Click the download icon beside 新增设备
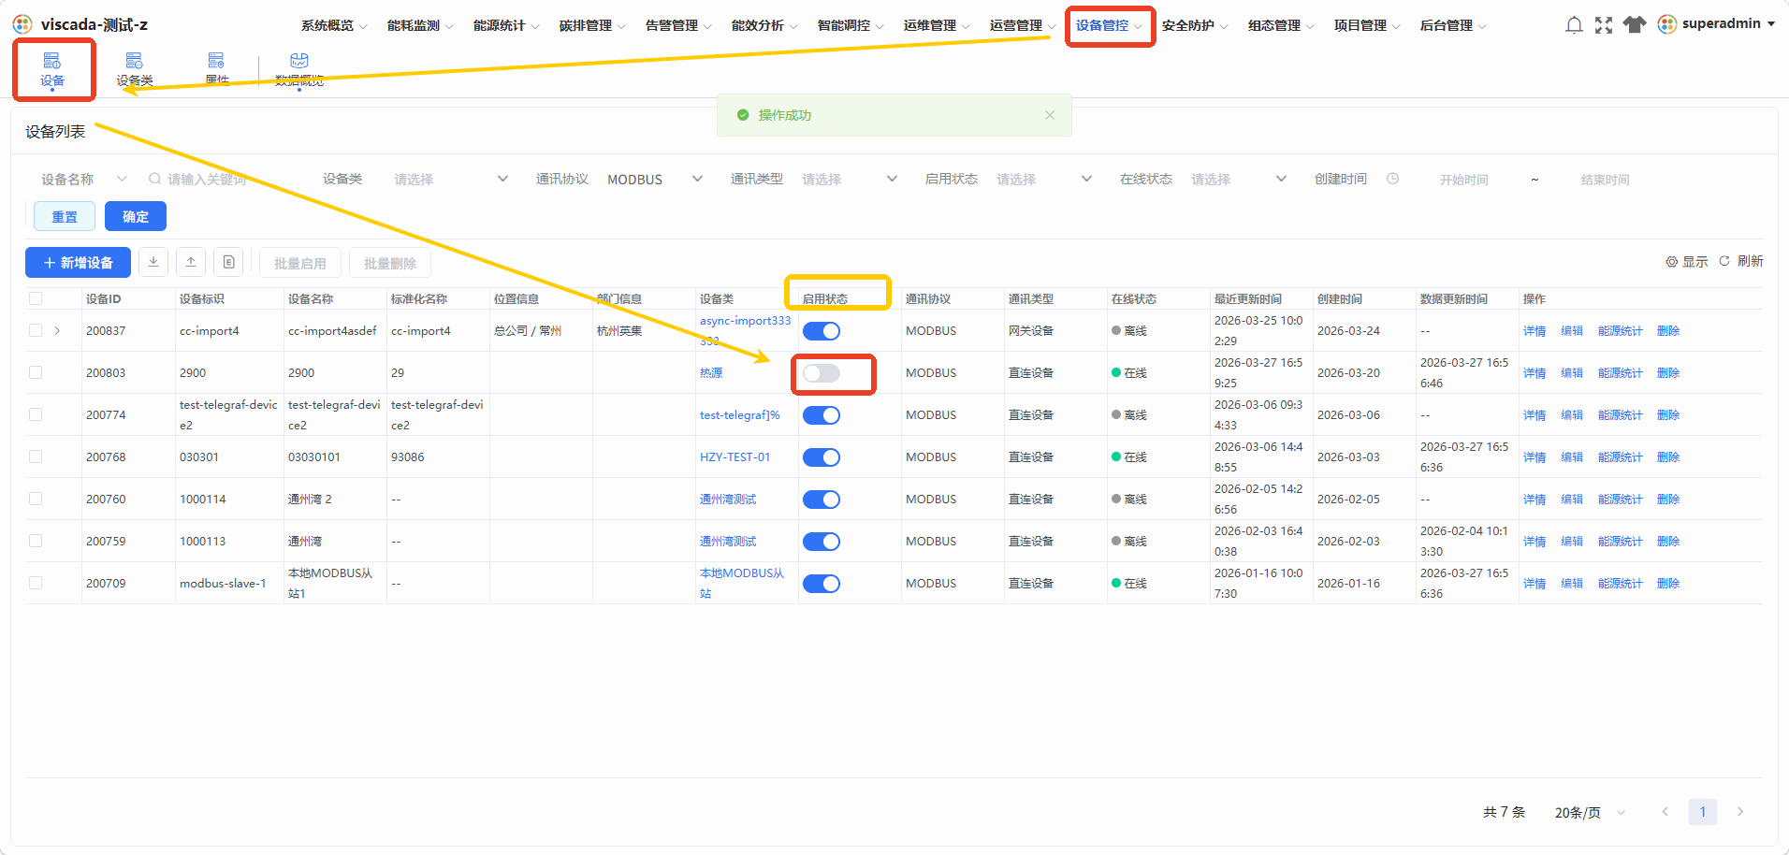The width and height of the screenshot is (1789, 855). (x=153, y=263)
